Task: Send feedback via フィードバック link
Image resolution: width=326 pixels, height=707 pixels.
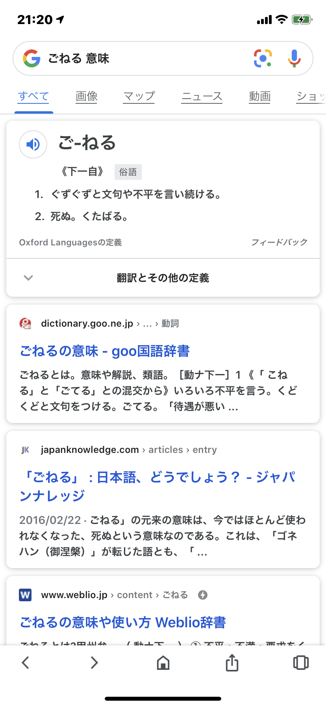Action: [279, 242]
